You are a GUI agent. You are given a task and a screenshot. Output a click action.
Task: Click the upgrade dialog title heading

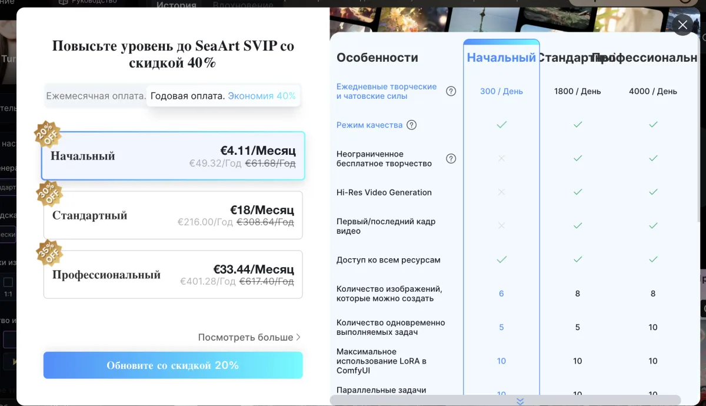(x=173, y=54)
